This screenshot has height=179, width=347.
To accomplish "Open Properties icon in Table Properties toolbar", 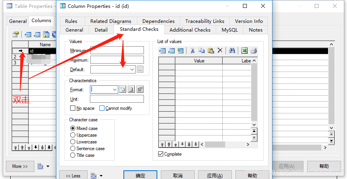I will (x=16, y=34).
